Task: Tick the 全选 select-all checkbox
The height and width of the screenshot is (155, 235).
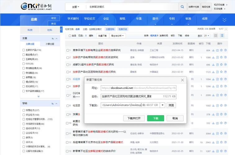Action: click(x=70, y=36)
